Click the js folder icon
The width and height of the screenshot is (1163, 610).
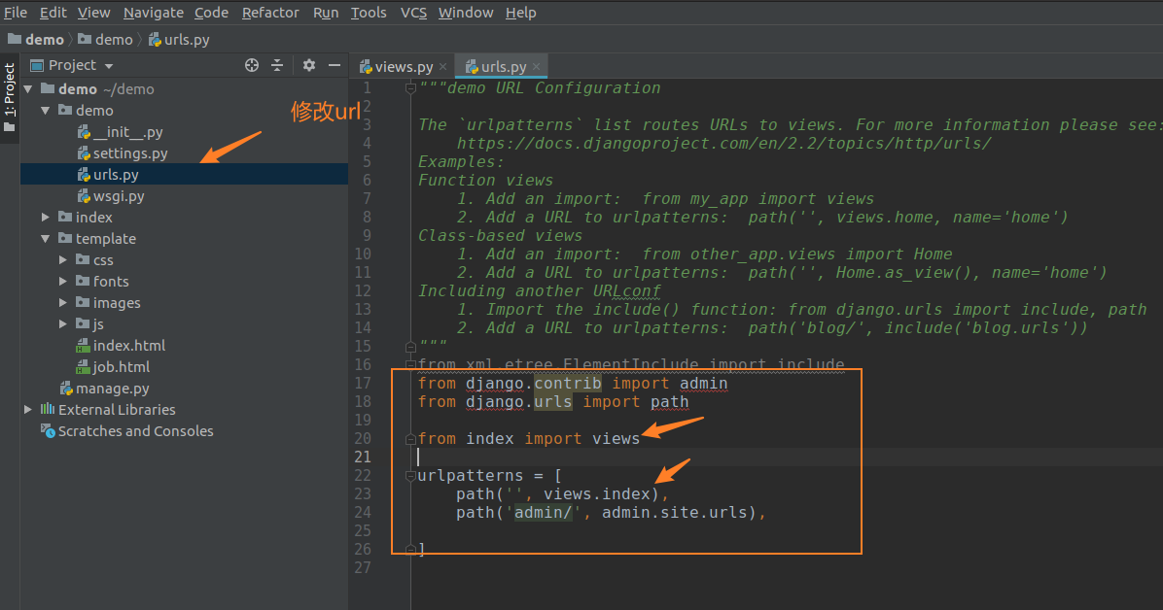(83, 323)
